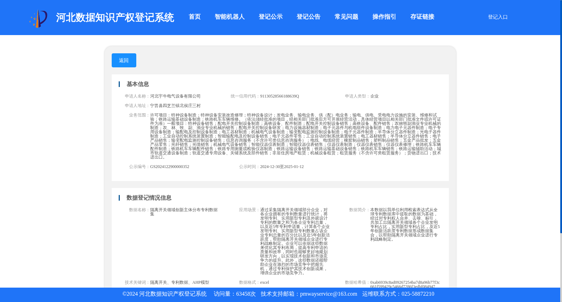Click credit code 91130528566188639Q
Image resolution: width=562 pixels, height=302 pixels.
point(280,96)
